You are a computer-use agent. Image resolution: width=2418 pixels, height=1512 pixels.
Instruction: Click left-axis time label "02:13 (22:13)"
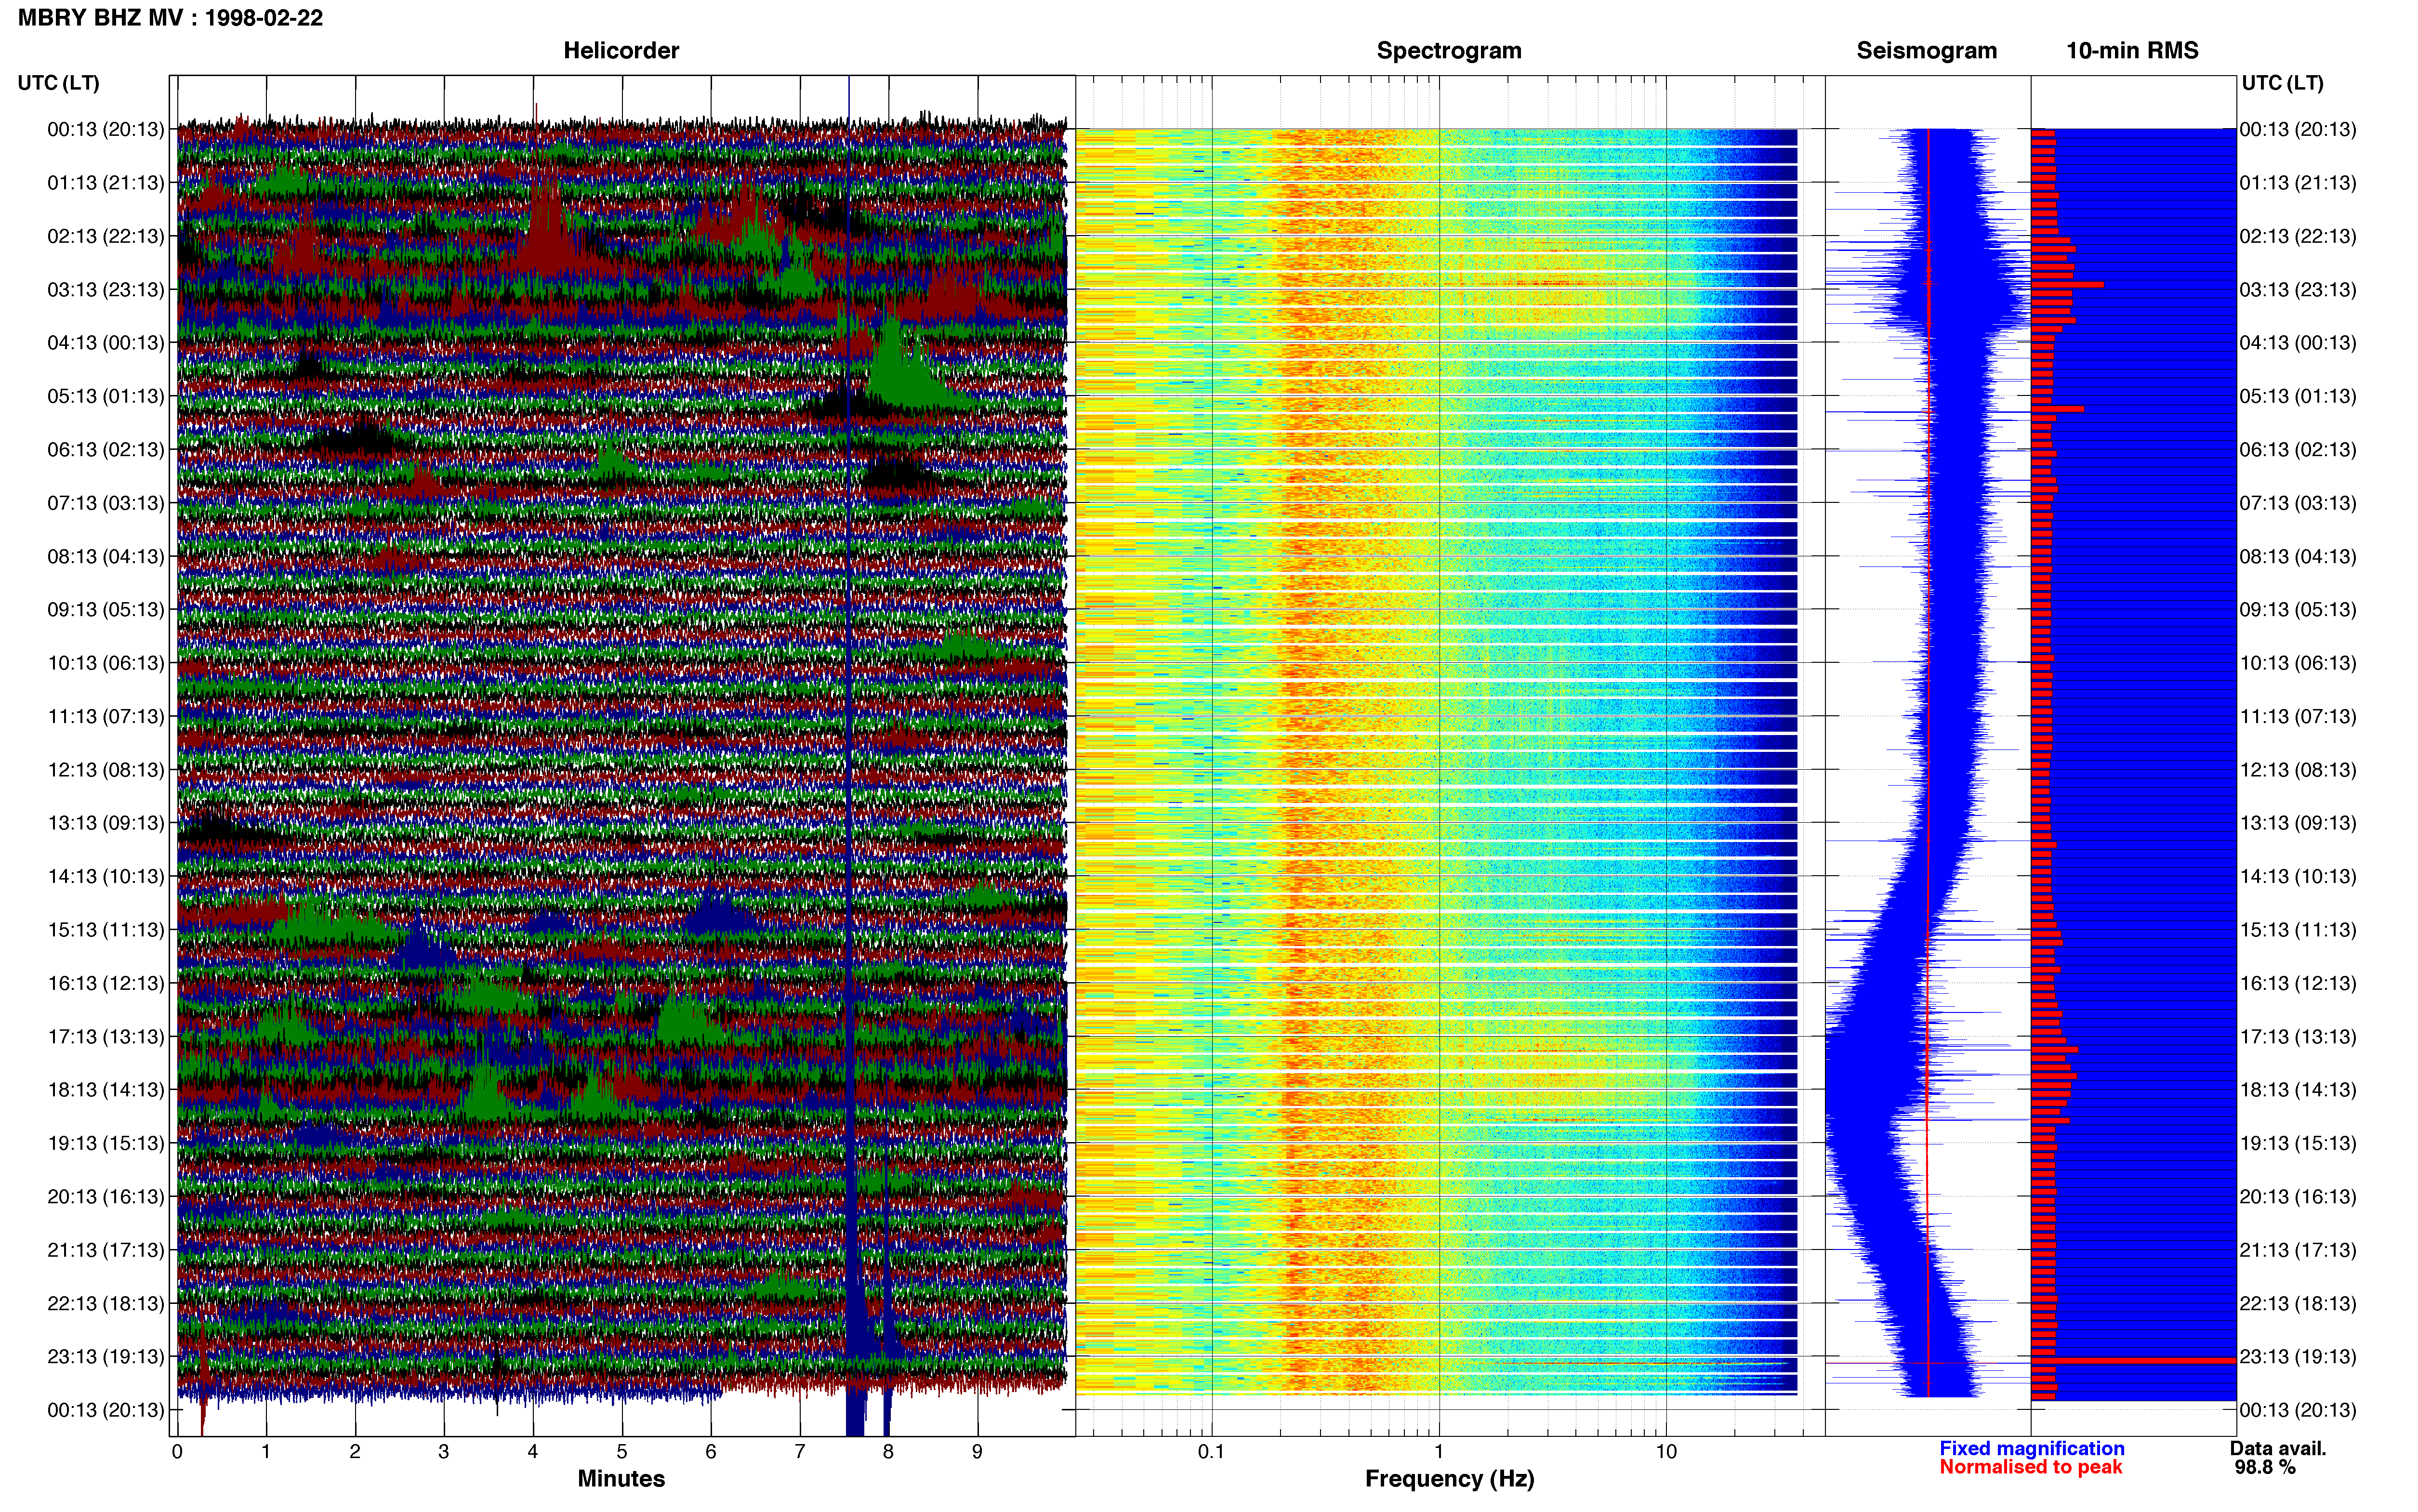pos(105,236)
